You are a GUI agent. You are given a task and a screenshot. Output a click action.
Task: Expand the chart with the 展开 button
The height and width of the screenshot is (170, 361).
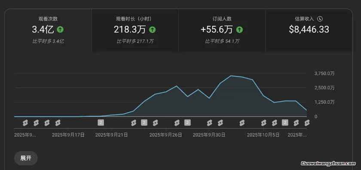26,158
